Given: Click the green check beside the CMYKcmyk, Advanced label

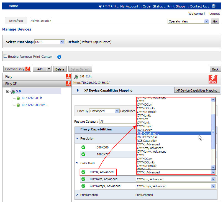Looking at the screenshot, I should pos(83,186).
